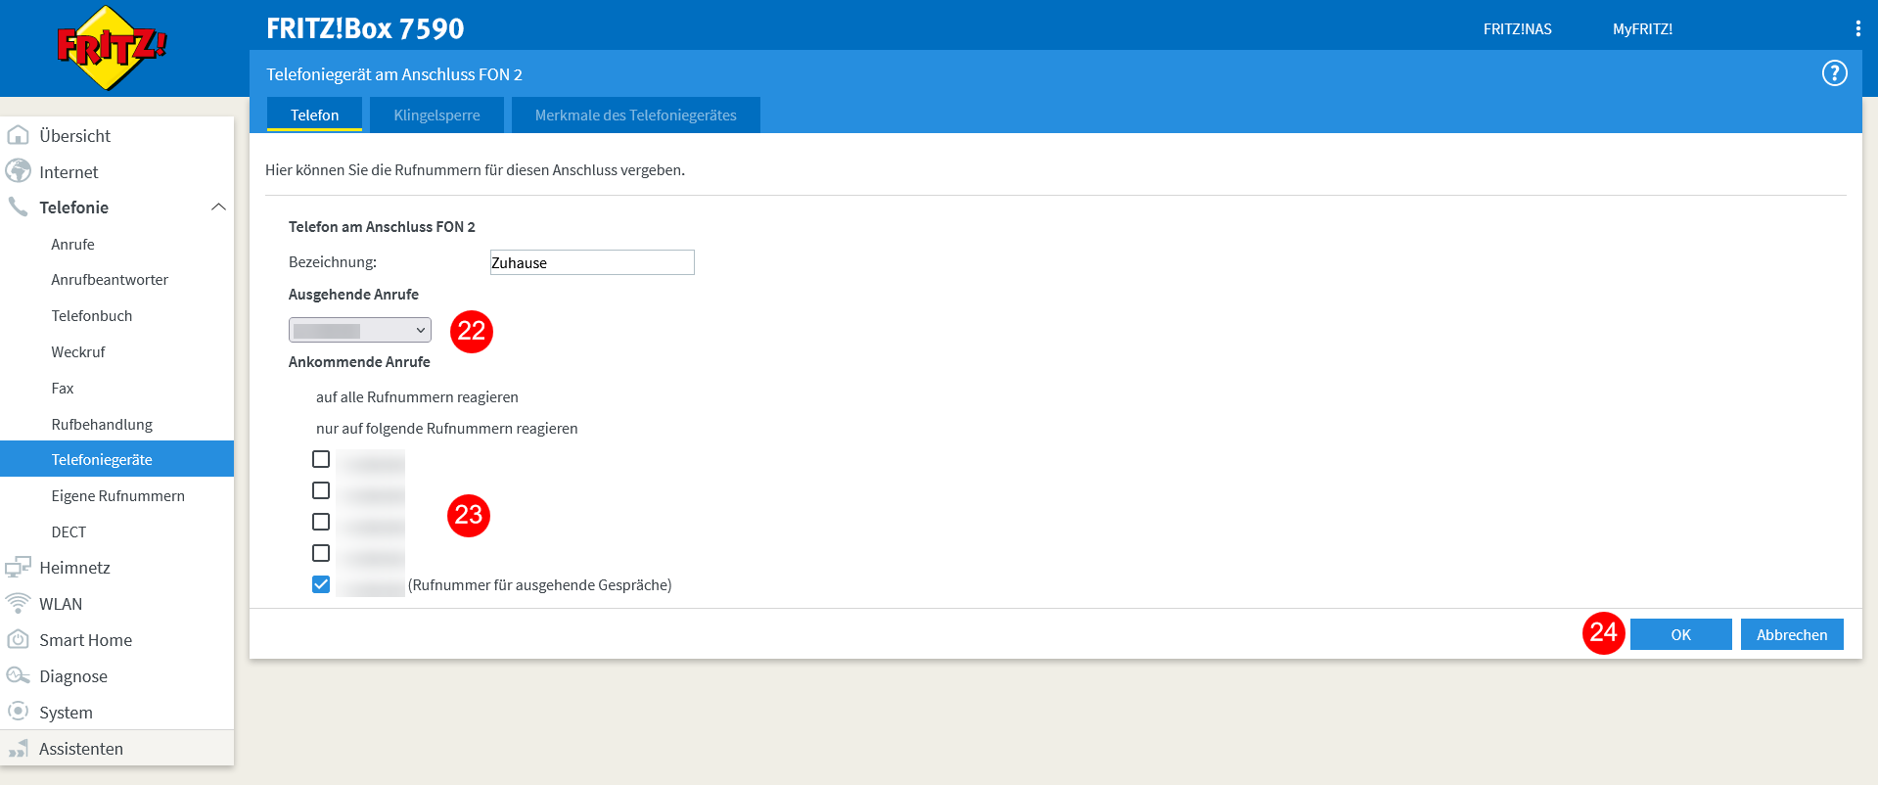Click the Diagnose icon
The height and width of the screenshot is (785, 1878).
pyautogui.click(x=18, y=676)
